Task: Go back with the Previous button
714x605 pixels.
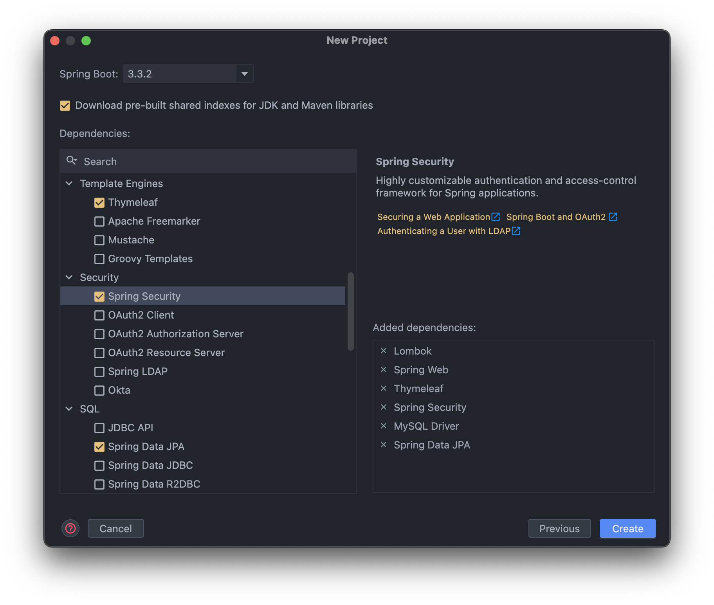Action: [559, 528]
